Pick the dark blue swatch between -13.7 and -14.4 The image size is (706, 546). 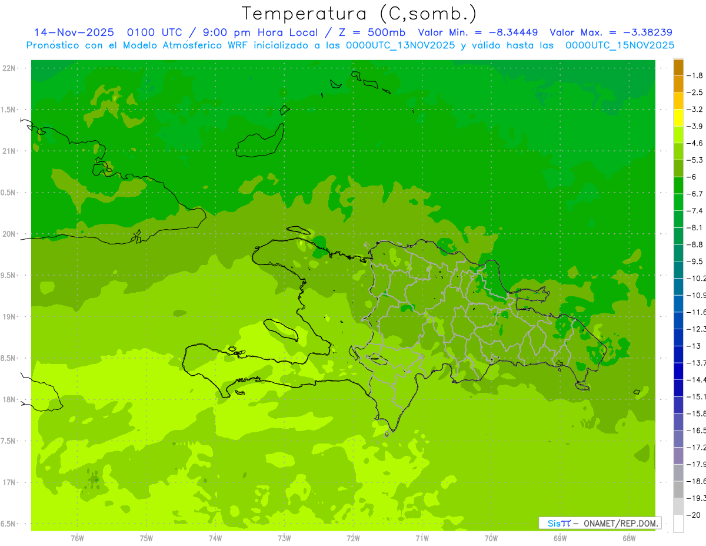[x=678, y=371]
